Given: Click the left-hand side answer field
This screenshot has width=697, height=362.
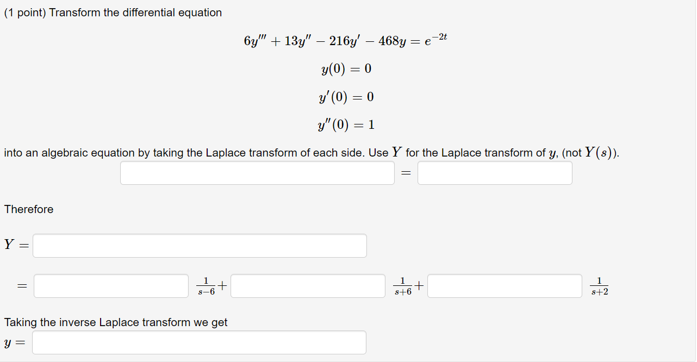Looking at the screenshot, I should point(257,172).
